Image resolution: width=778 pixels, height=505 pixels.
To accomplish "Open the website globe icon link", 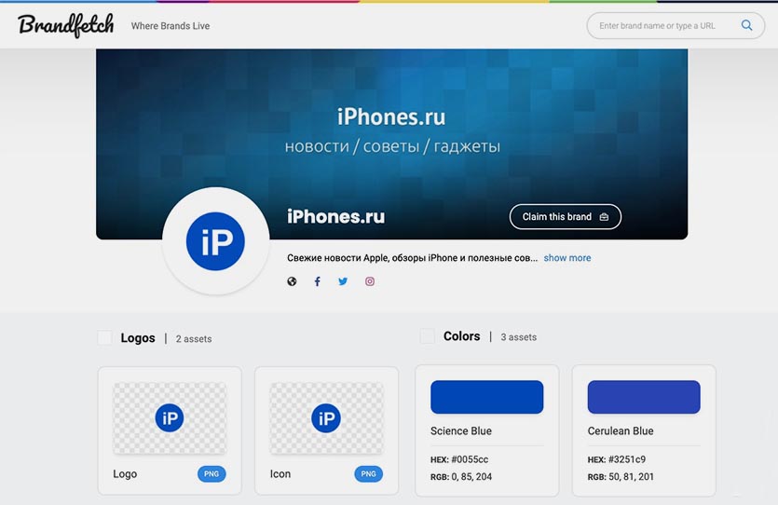I will (292, 281).
